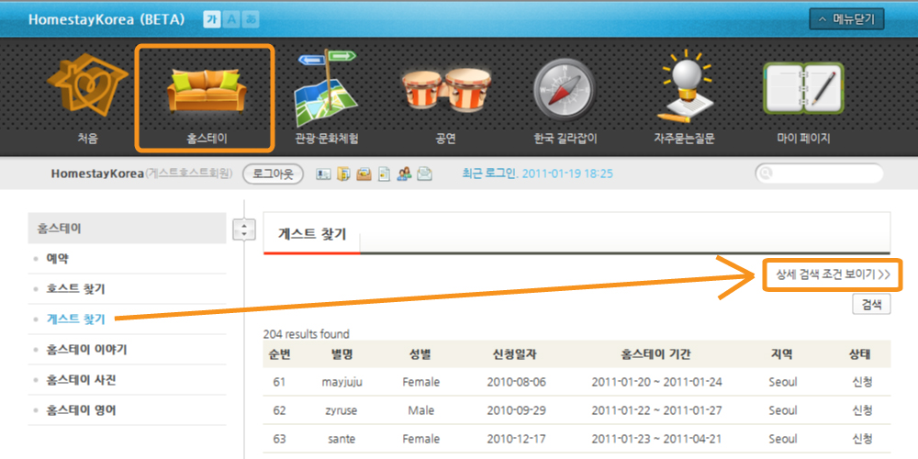918x459 pixels.
Task: Click Seoul in mayjuju's row
Action: pyautogui.click(x=783, y=382)
